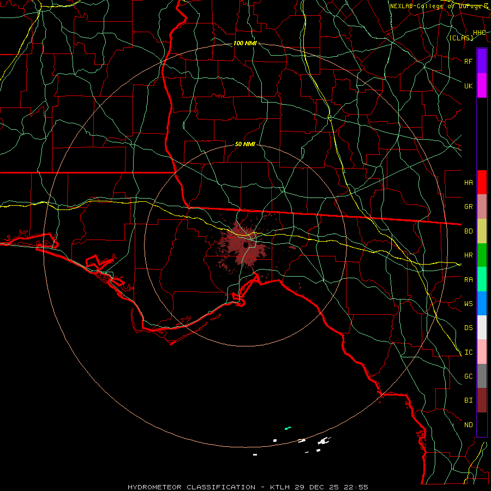Image resolution: width=491 pixels, height=491 pixels.
Task: Select the "RA" legend label
Action: click(469, 279)
